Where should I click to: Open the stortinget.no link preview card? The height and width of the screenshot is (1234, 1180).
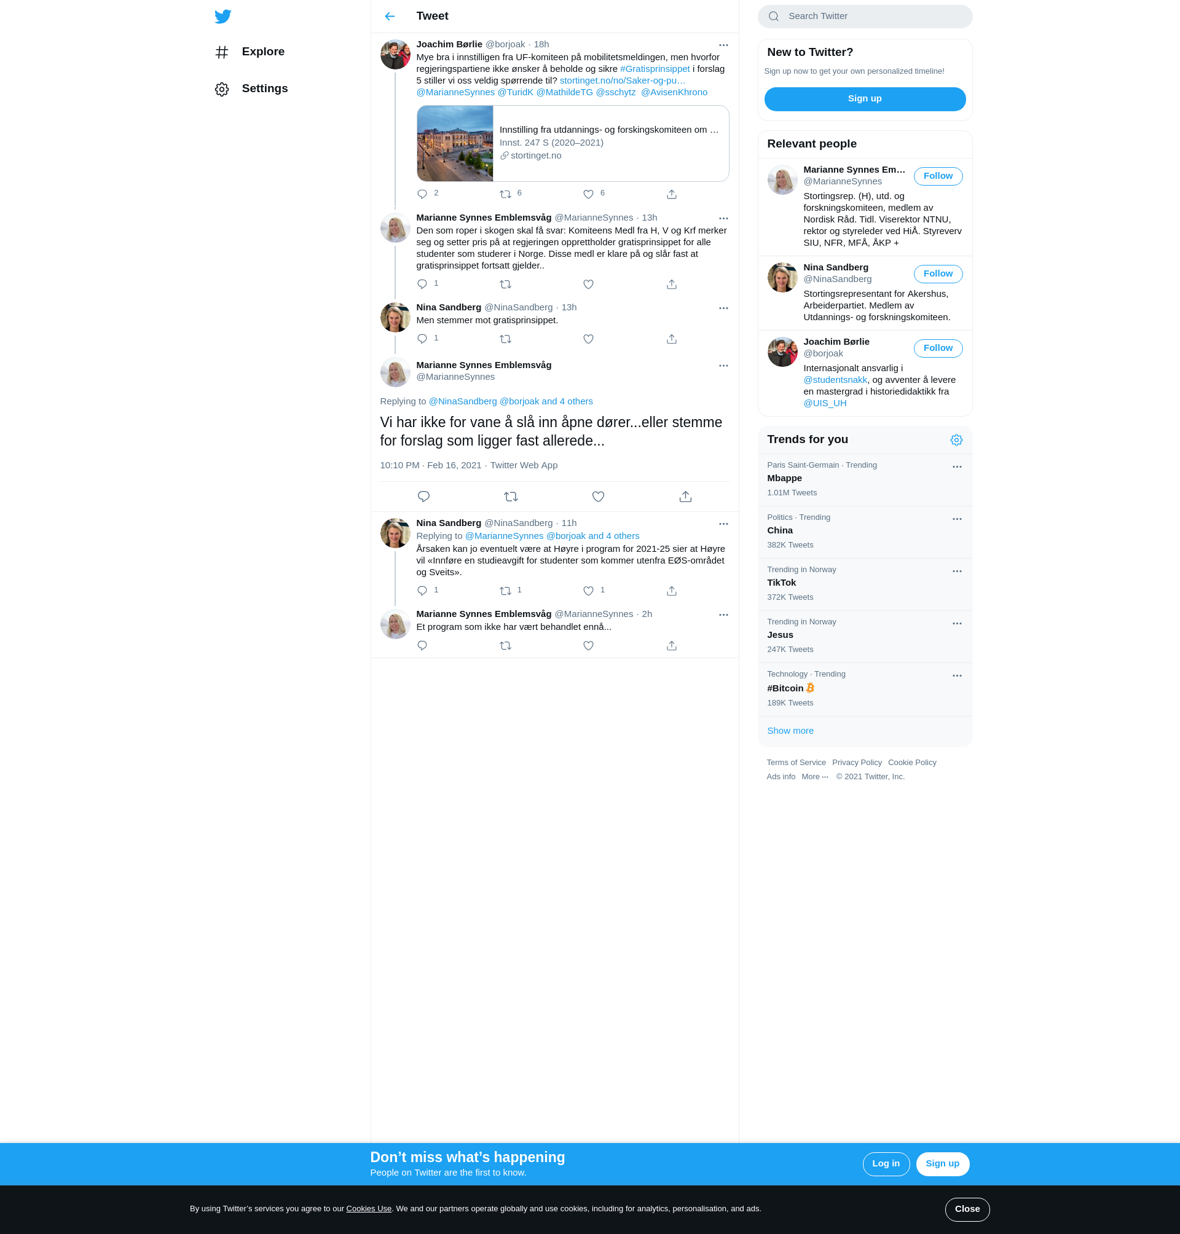(572, 143)
